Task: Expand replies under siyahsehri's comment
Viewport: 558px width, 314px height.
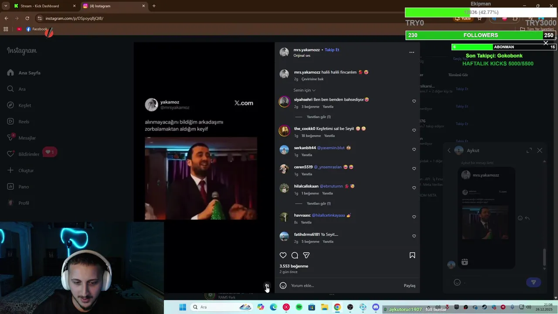Action: point(319,117)
